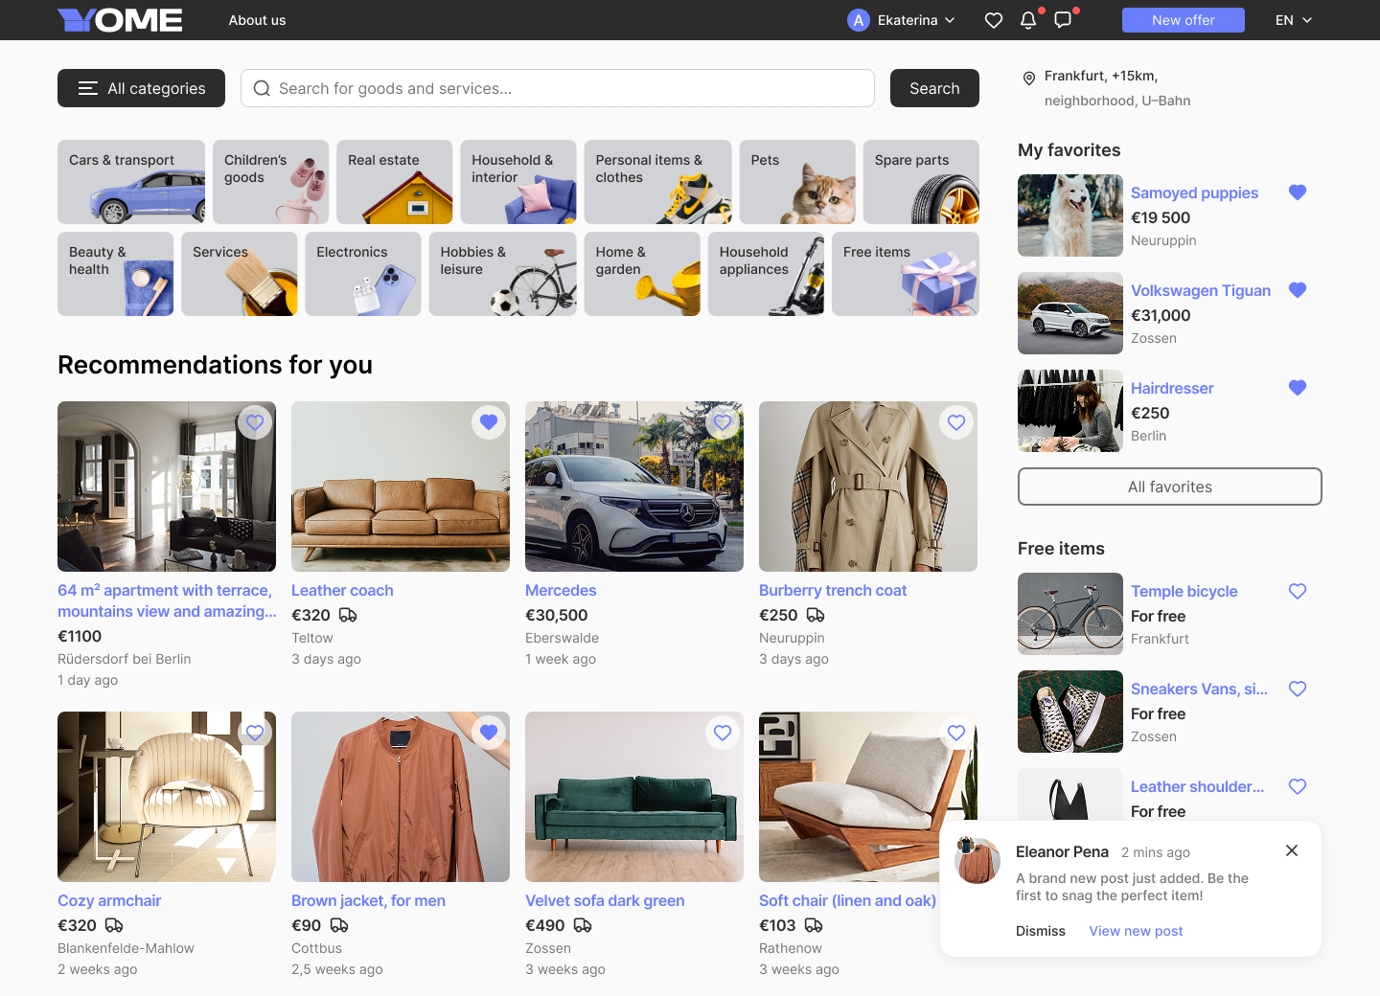Screen dimensions: 1380x996
Task: Click the location pin icon
Action: [x=1028, y=78]
